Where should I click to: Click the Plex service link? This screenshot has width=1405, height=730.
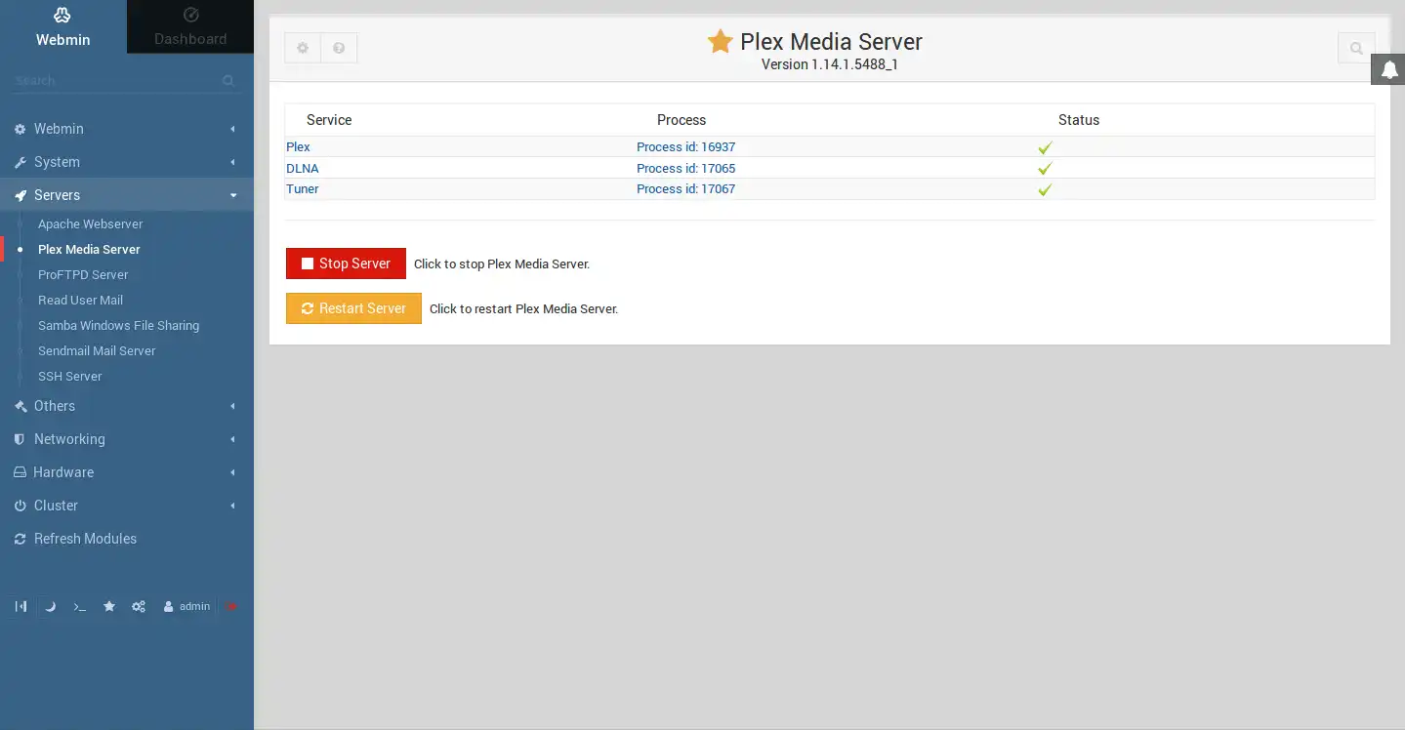(x=298, y=147)
